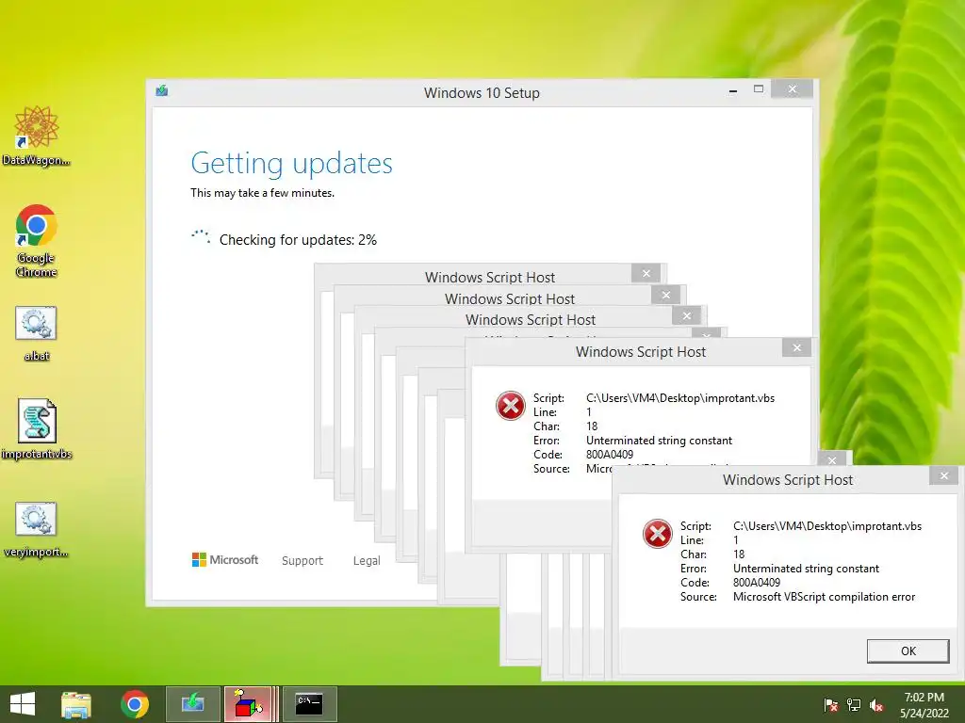
Task: Click 'Microsoft VBScript compilation error' source text
Action: coord(824,597)
